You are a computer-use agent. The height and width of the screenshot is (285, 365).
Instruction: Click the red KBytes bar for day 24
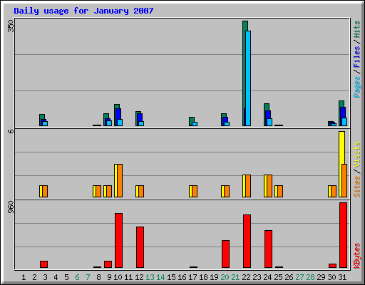tap(268, 249)
